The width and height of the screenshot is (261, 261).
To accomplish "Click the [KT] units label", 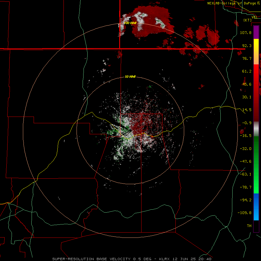I will (248, 20).
